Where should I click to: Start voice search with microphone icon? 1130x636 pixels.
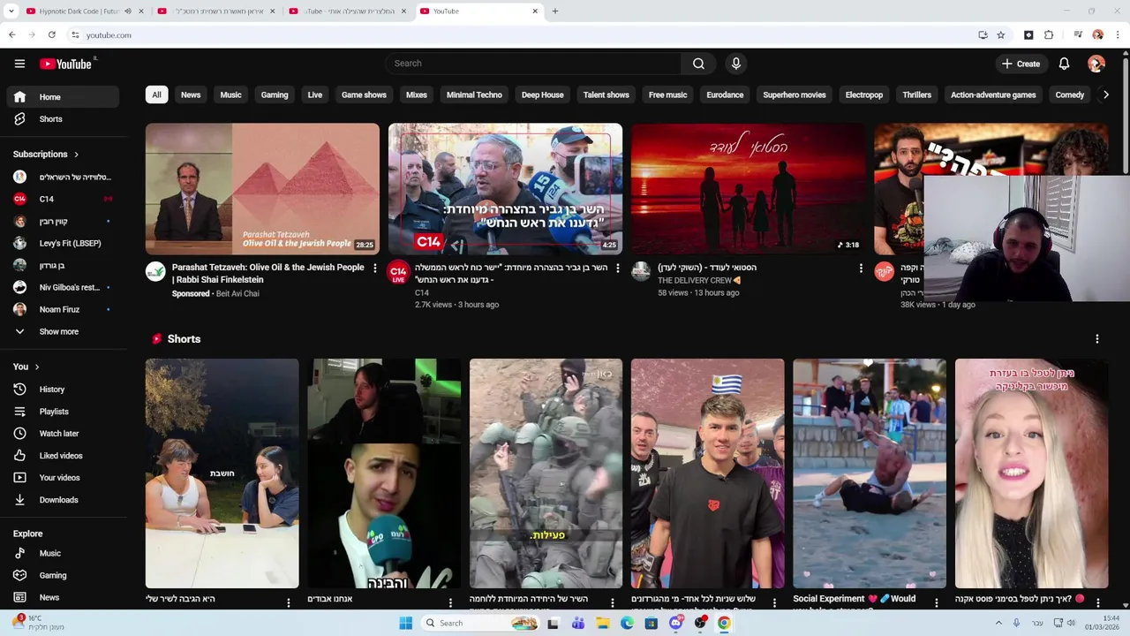[735, 64]
